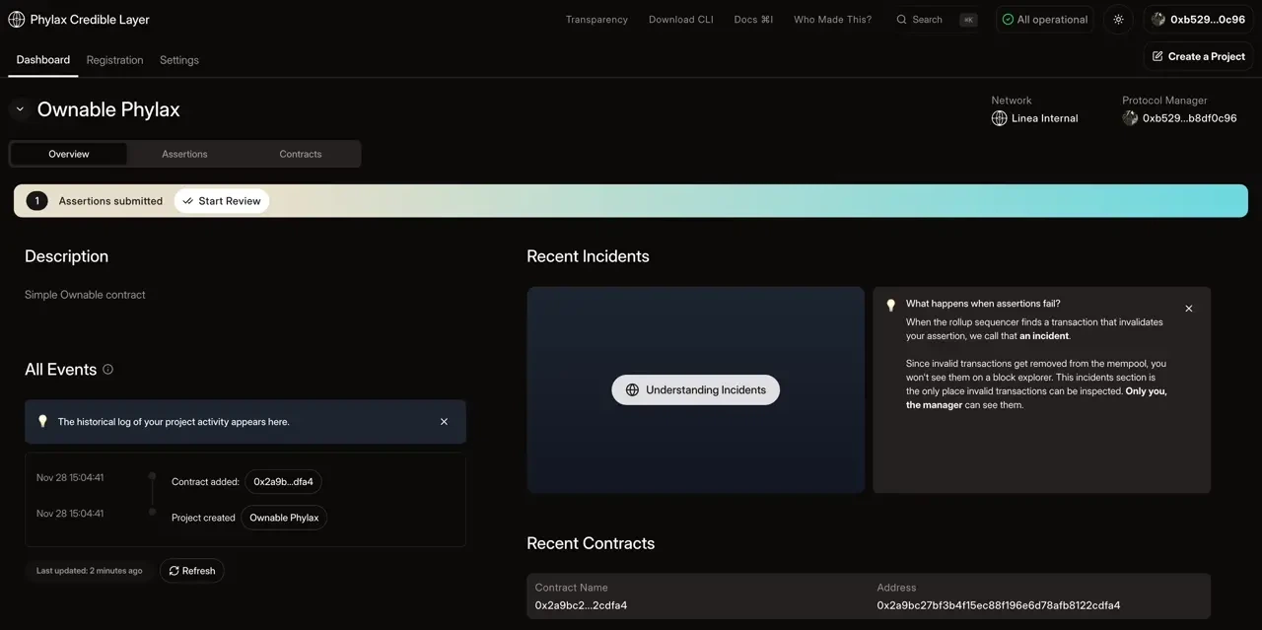Click the step 1 badge in banner
This screenshot has width=1262, height=630.
coord(36,201)
